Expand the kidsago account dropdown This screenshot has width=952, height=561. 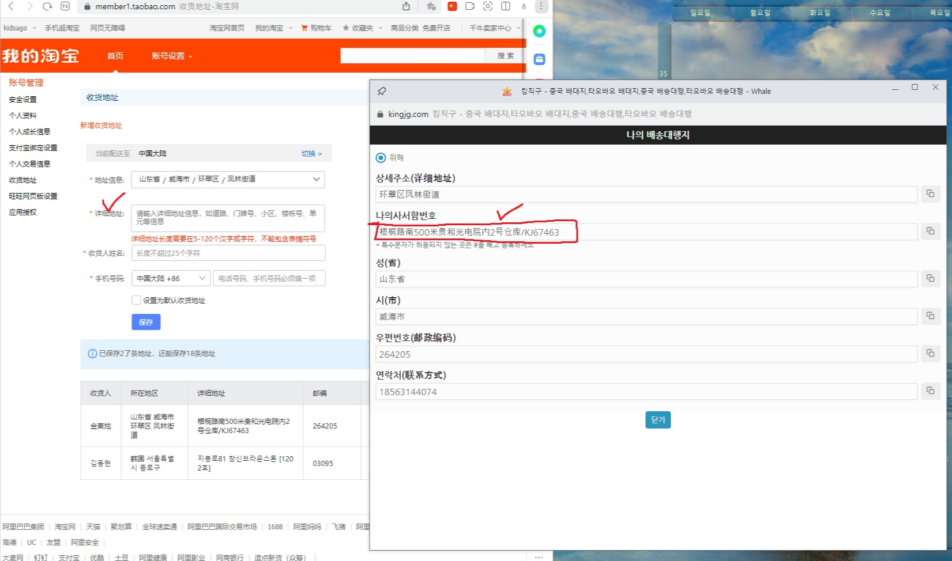(34, 28)
